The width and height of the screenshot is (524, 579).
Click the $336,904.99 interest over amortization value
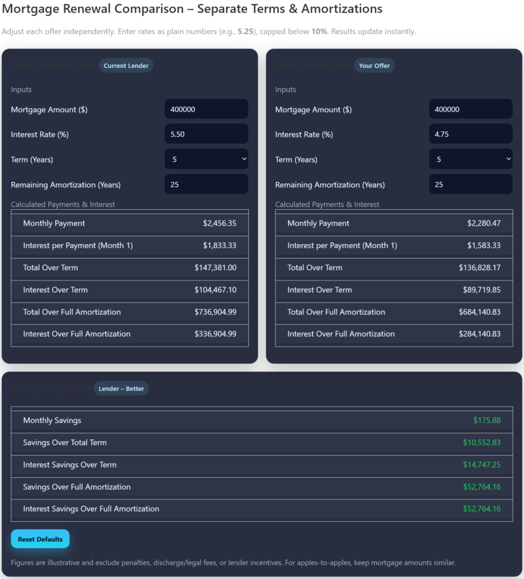[215, 334]
